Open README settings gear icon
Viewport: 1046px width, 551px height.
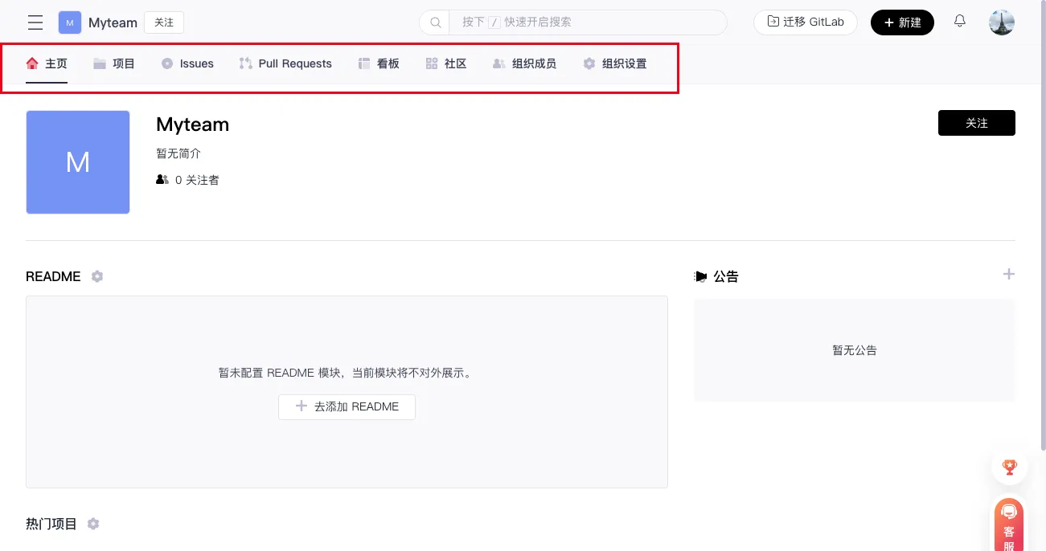[97, 276]
